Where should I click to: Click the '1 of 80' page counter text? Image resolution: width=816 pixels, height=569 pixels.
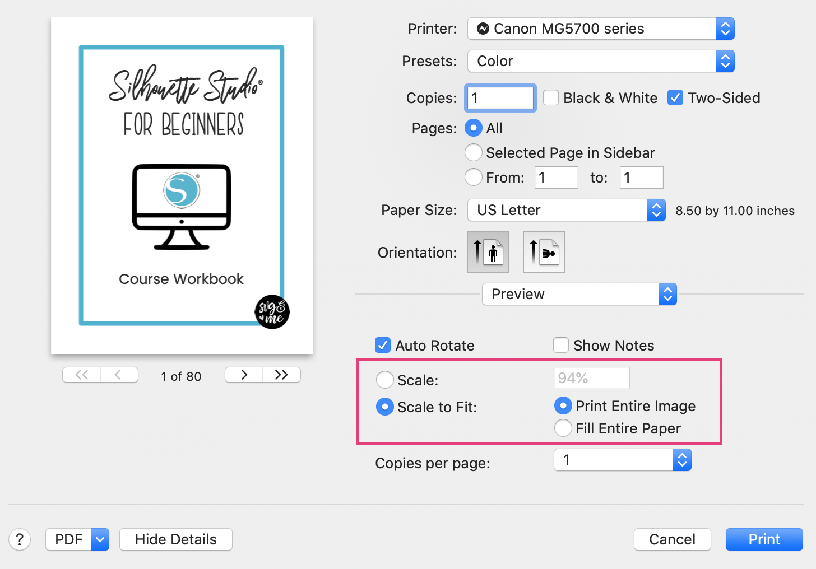pos(181,376)
